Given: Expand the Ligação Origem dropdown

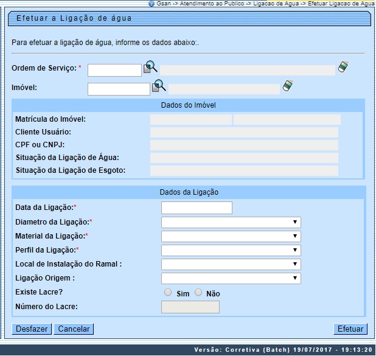Looking at the screenshot, I should [231, 278].
